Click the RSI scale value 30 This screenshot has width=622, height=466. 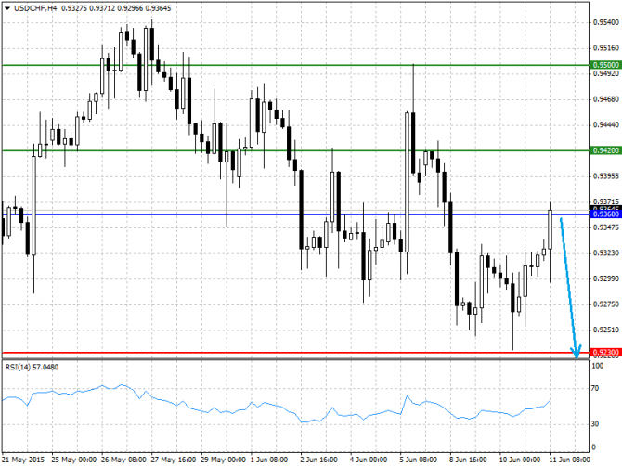coord(595,424)
